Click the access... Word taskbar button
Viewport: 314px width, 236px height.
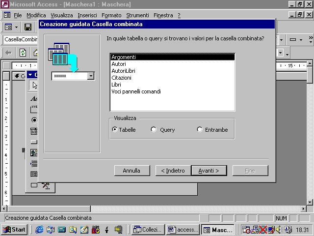[183, 230]
